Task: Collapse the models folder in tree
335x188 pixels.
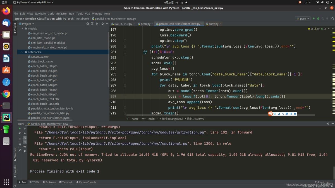Action: (x=23, y=29)
